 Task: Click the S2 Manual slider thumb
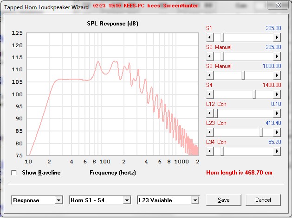click(x=222, y=56)
